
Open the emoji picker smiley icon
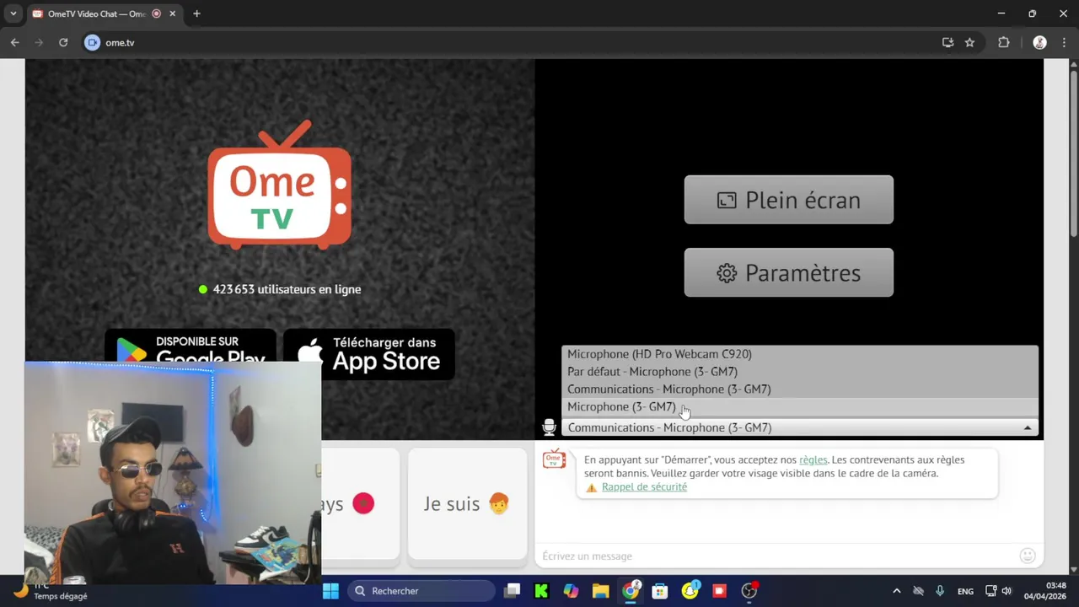1027,556
